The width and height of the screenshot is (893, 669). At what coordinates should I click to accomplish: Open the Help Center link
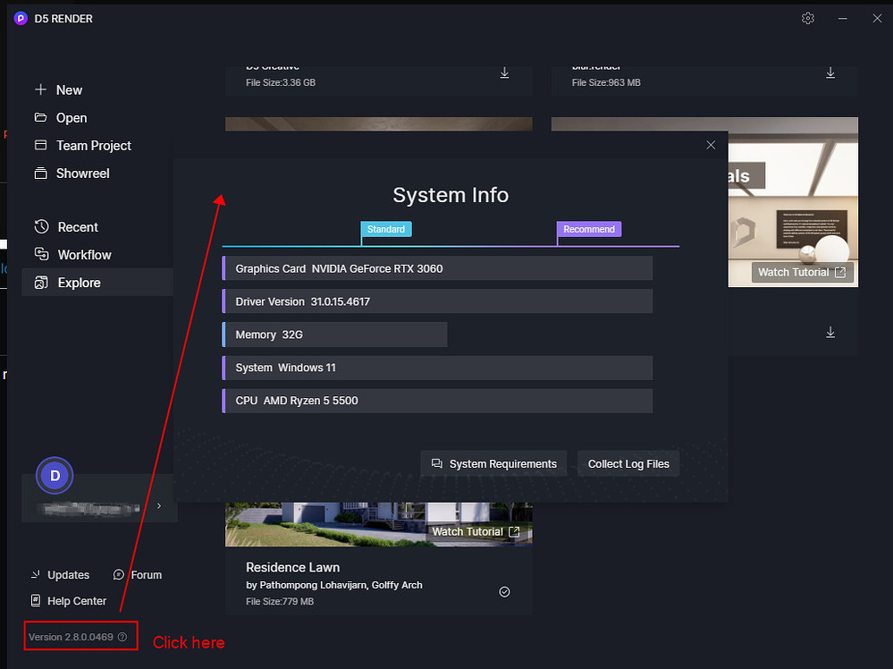point(69,600)
